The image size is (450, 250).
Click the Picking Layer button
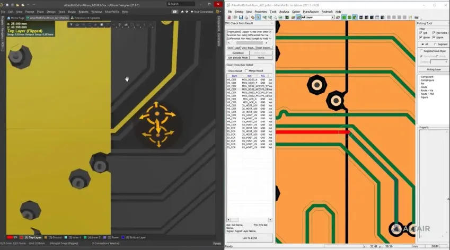[x=434, y=69]
